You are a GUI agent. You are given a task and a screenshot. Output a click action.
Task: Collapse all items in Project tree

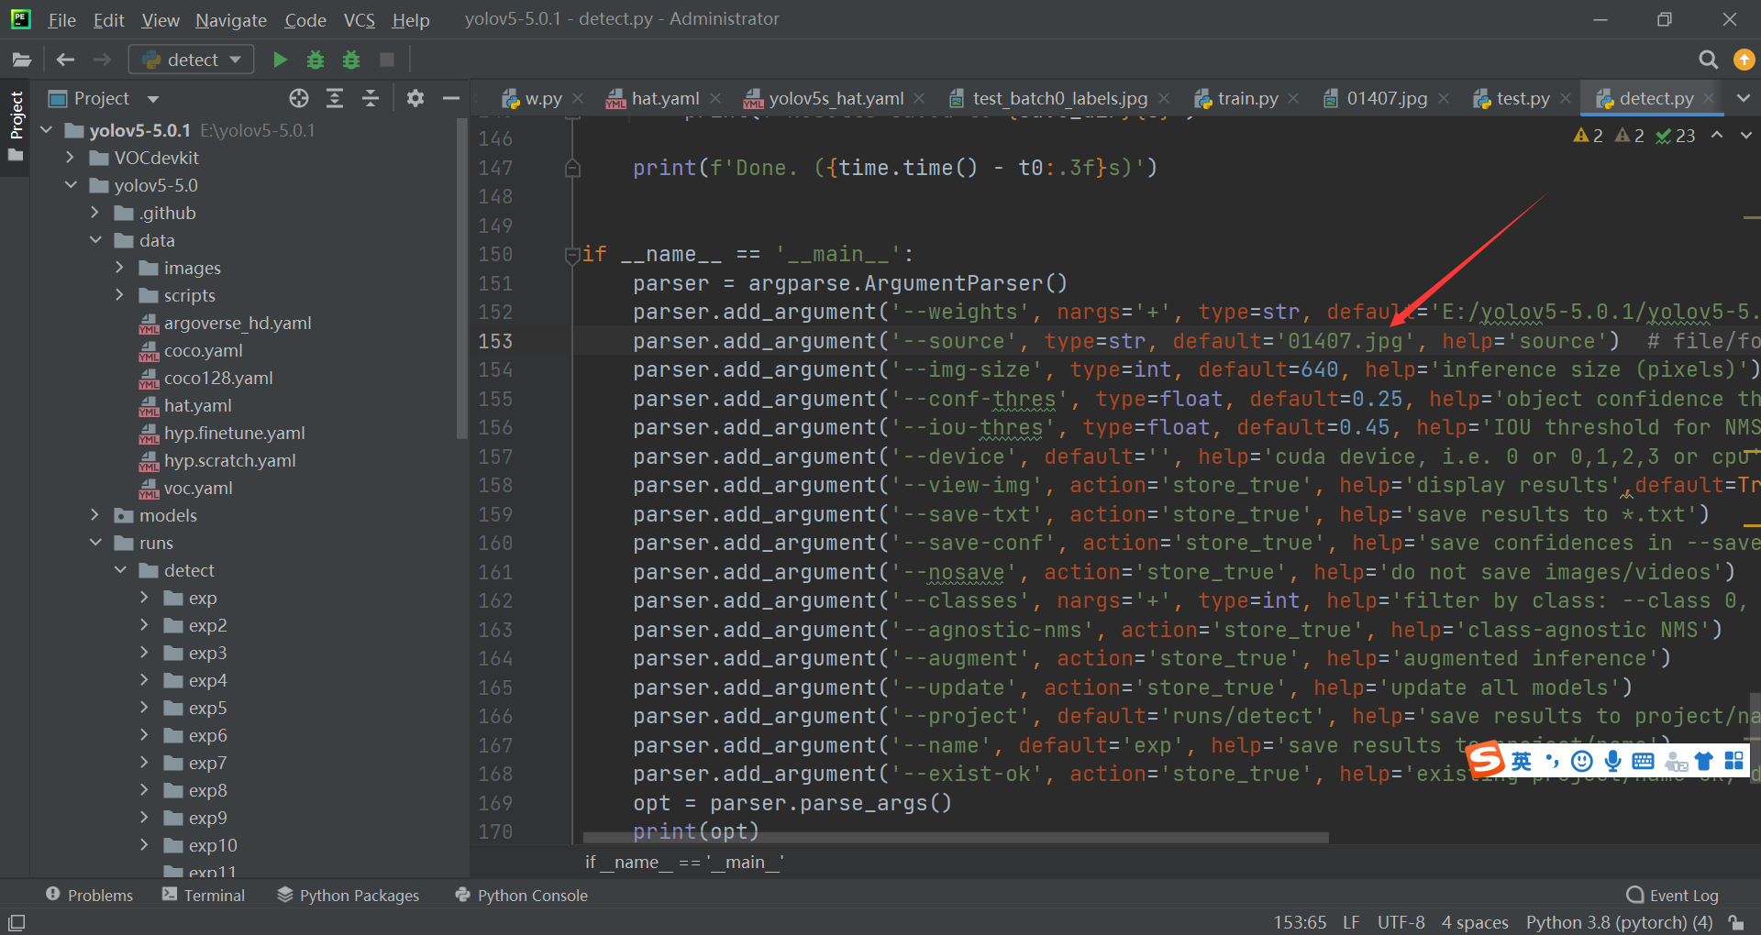(x=371, y=98)
